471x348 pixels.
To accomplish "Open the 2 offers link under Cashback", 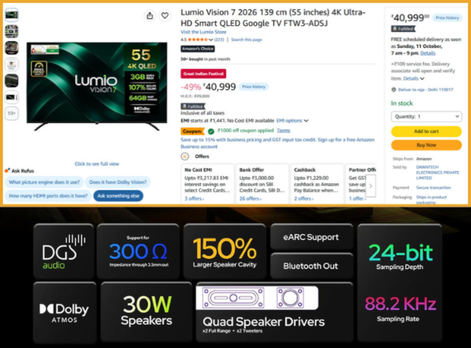I will click(x=304, y=199).
